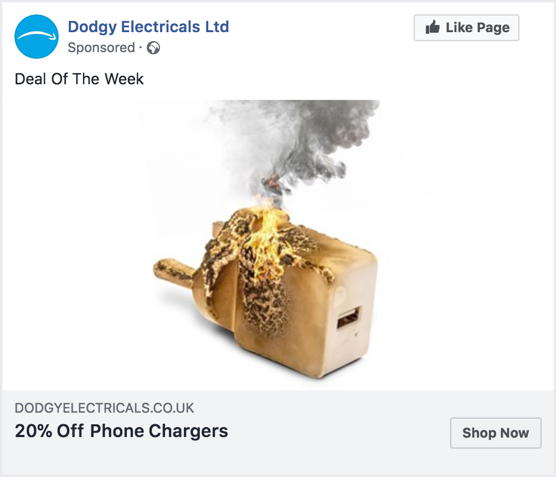This screenshot has width=556, height=477.
Task: Click the grey ad footer area
Action: pos(278,433)
